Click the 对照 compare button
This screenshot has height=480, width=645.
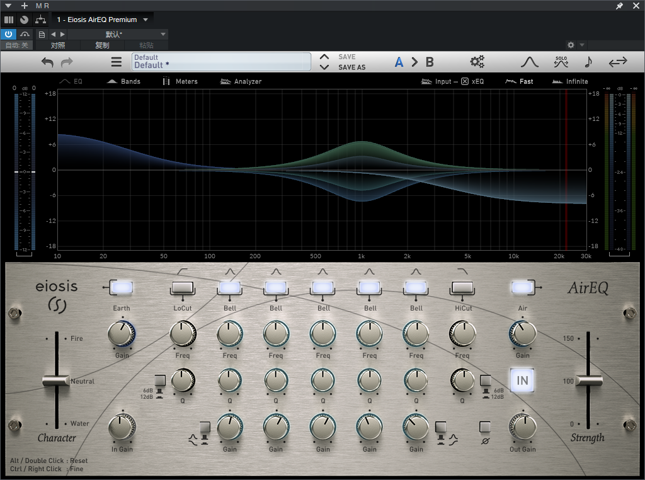tap(58, 45)
